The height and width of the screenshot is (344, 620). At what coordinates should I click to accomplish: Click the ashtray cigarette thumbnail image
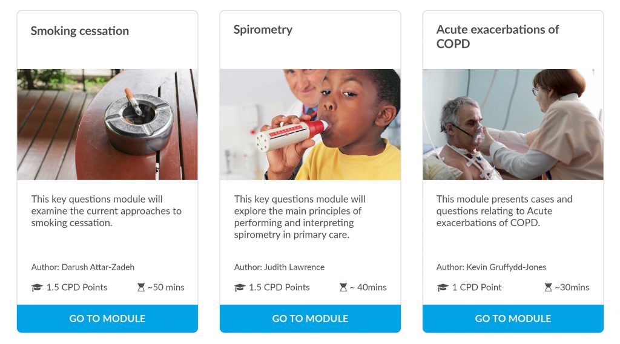coord(107,125)
